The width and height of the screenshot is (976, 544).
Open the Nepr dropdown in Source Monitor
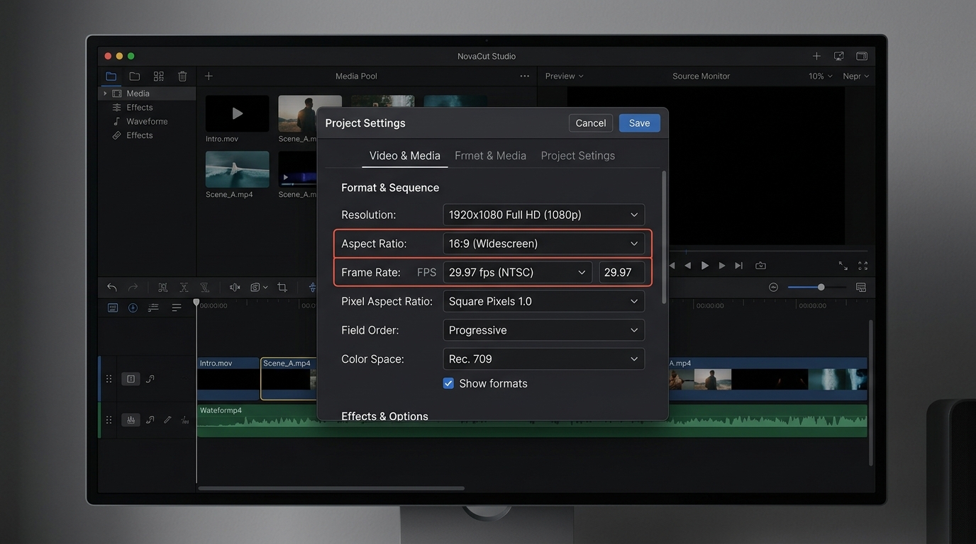855,76
